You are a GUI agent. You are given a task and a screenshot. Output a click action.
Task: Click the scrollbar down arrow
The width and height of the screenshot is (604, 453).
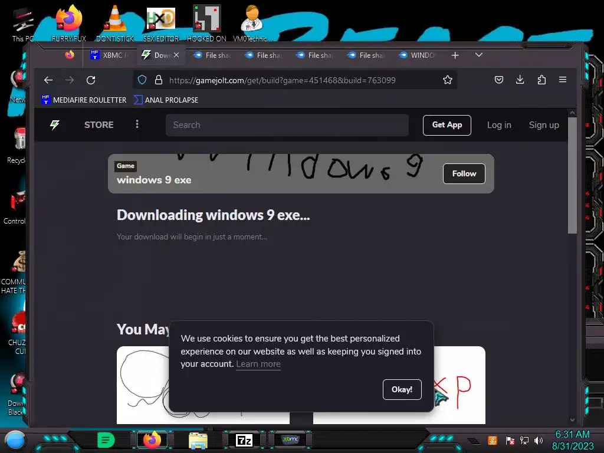tap(572, 420)
